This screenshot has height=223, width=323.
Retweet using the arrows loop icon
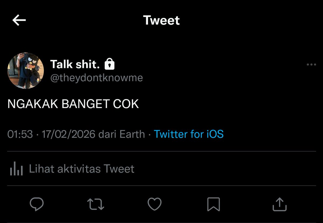(x=96, y=204)
